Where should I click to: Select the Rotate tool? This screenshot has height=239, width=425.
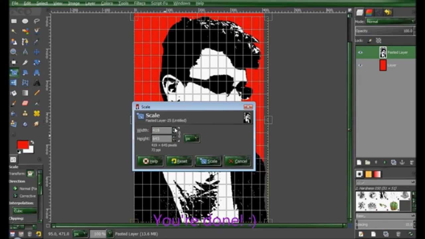37,62
